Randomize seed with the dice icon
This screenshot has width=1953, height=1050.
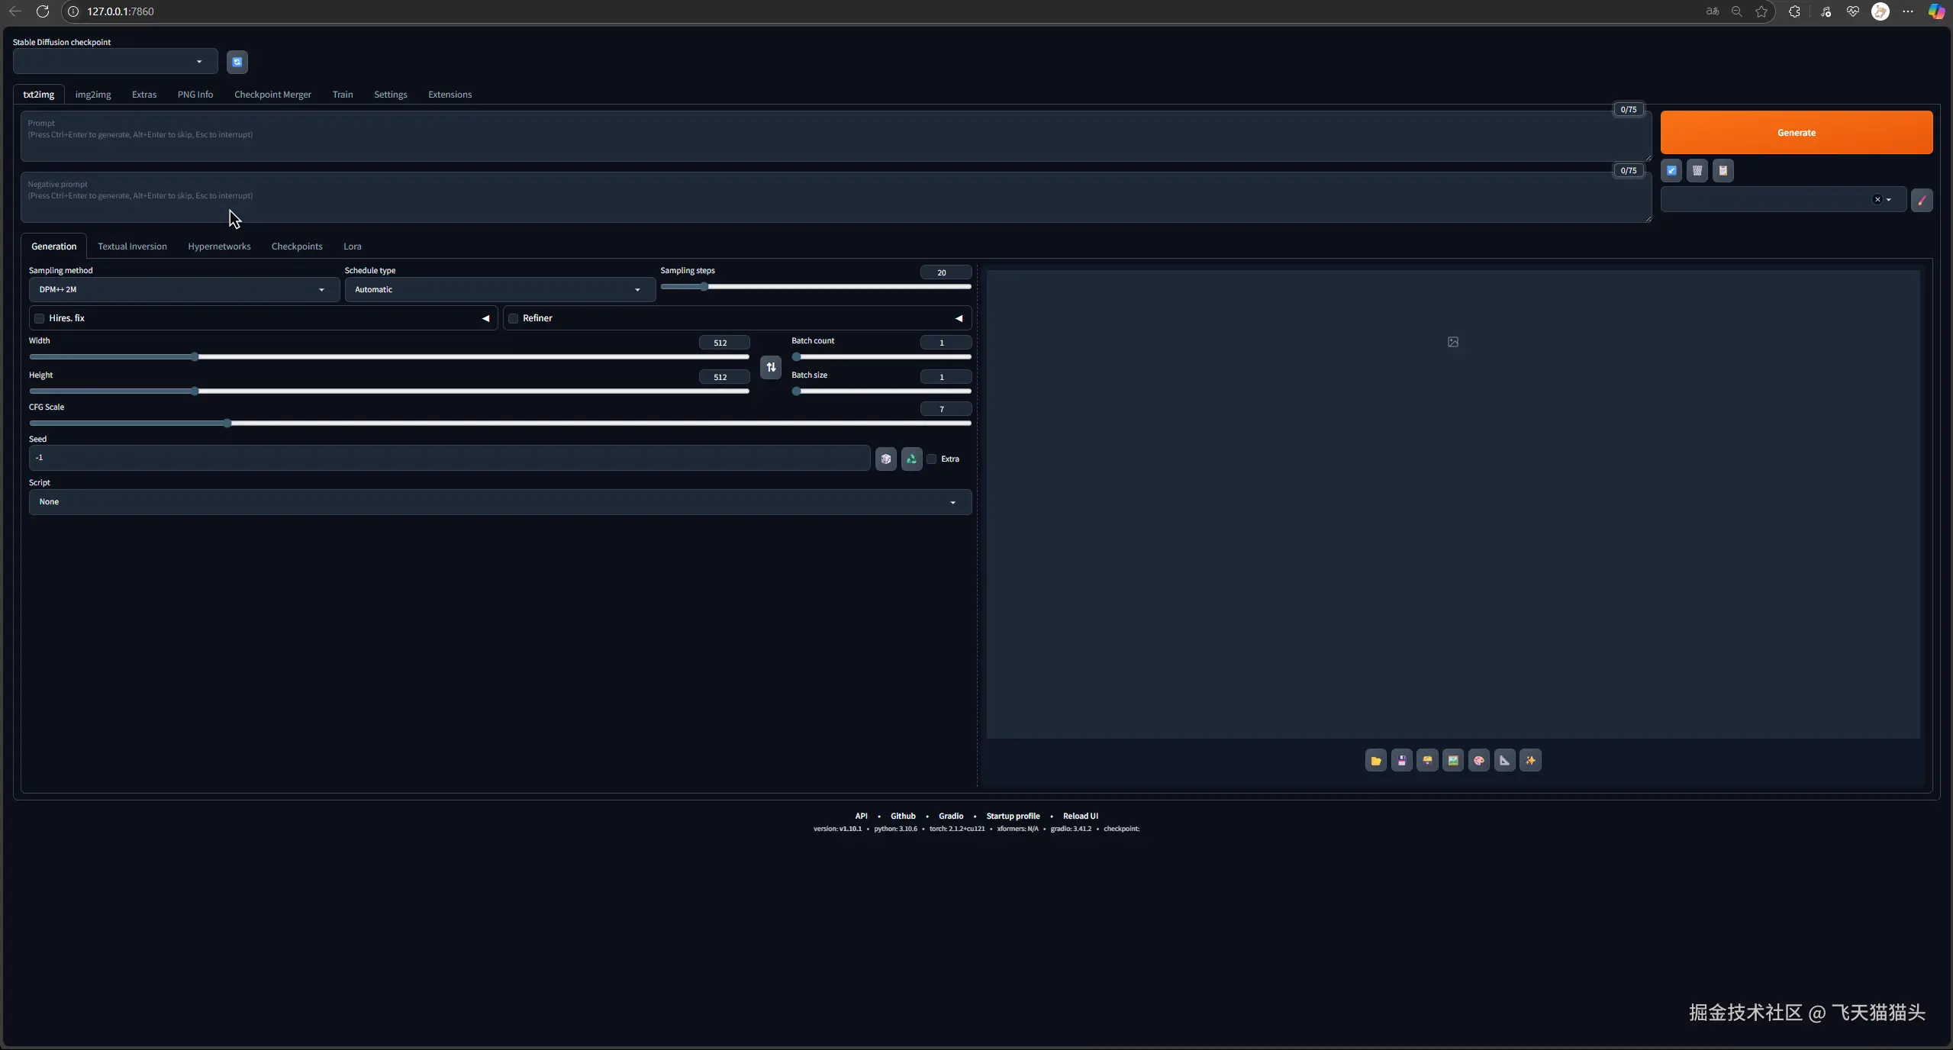[x=886, y=459]
